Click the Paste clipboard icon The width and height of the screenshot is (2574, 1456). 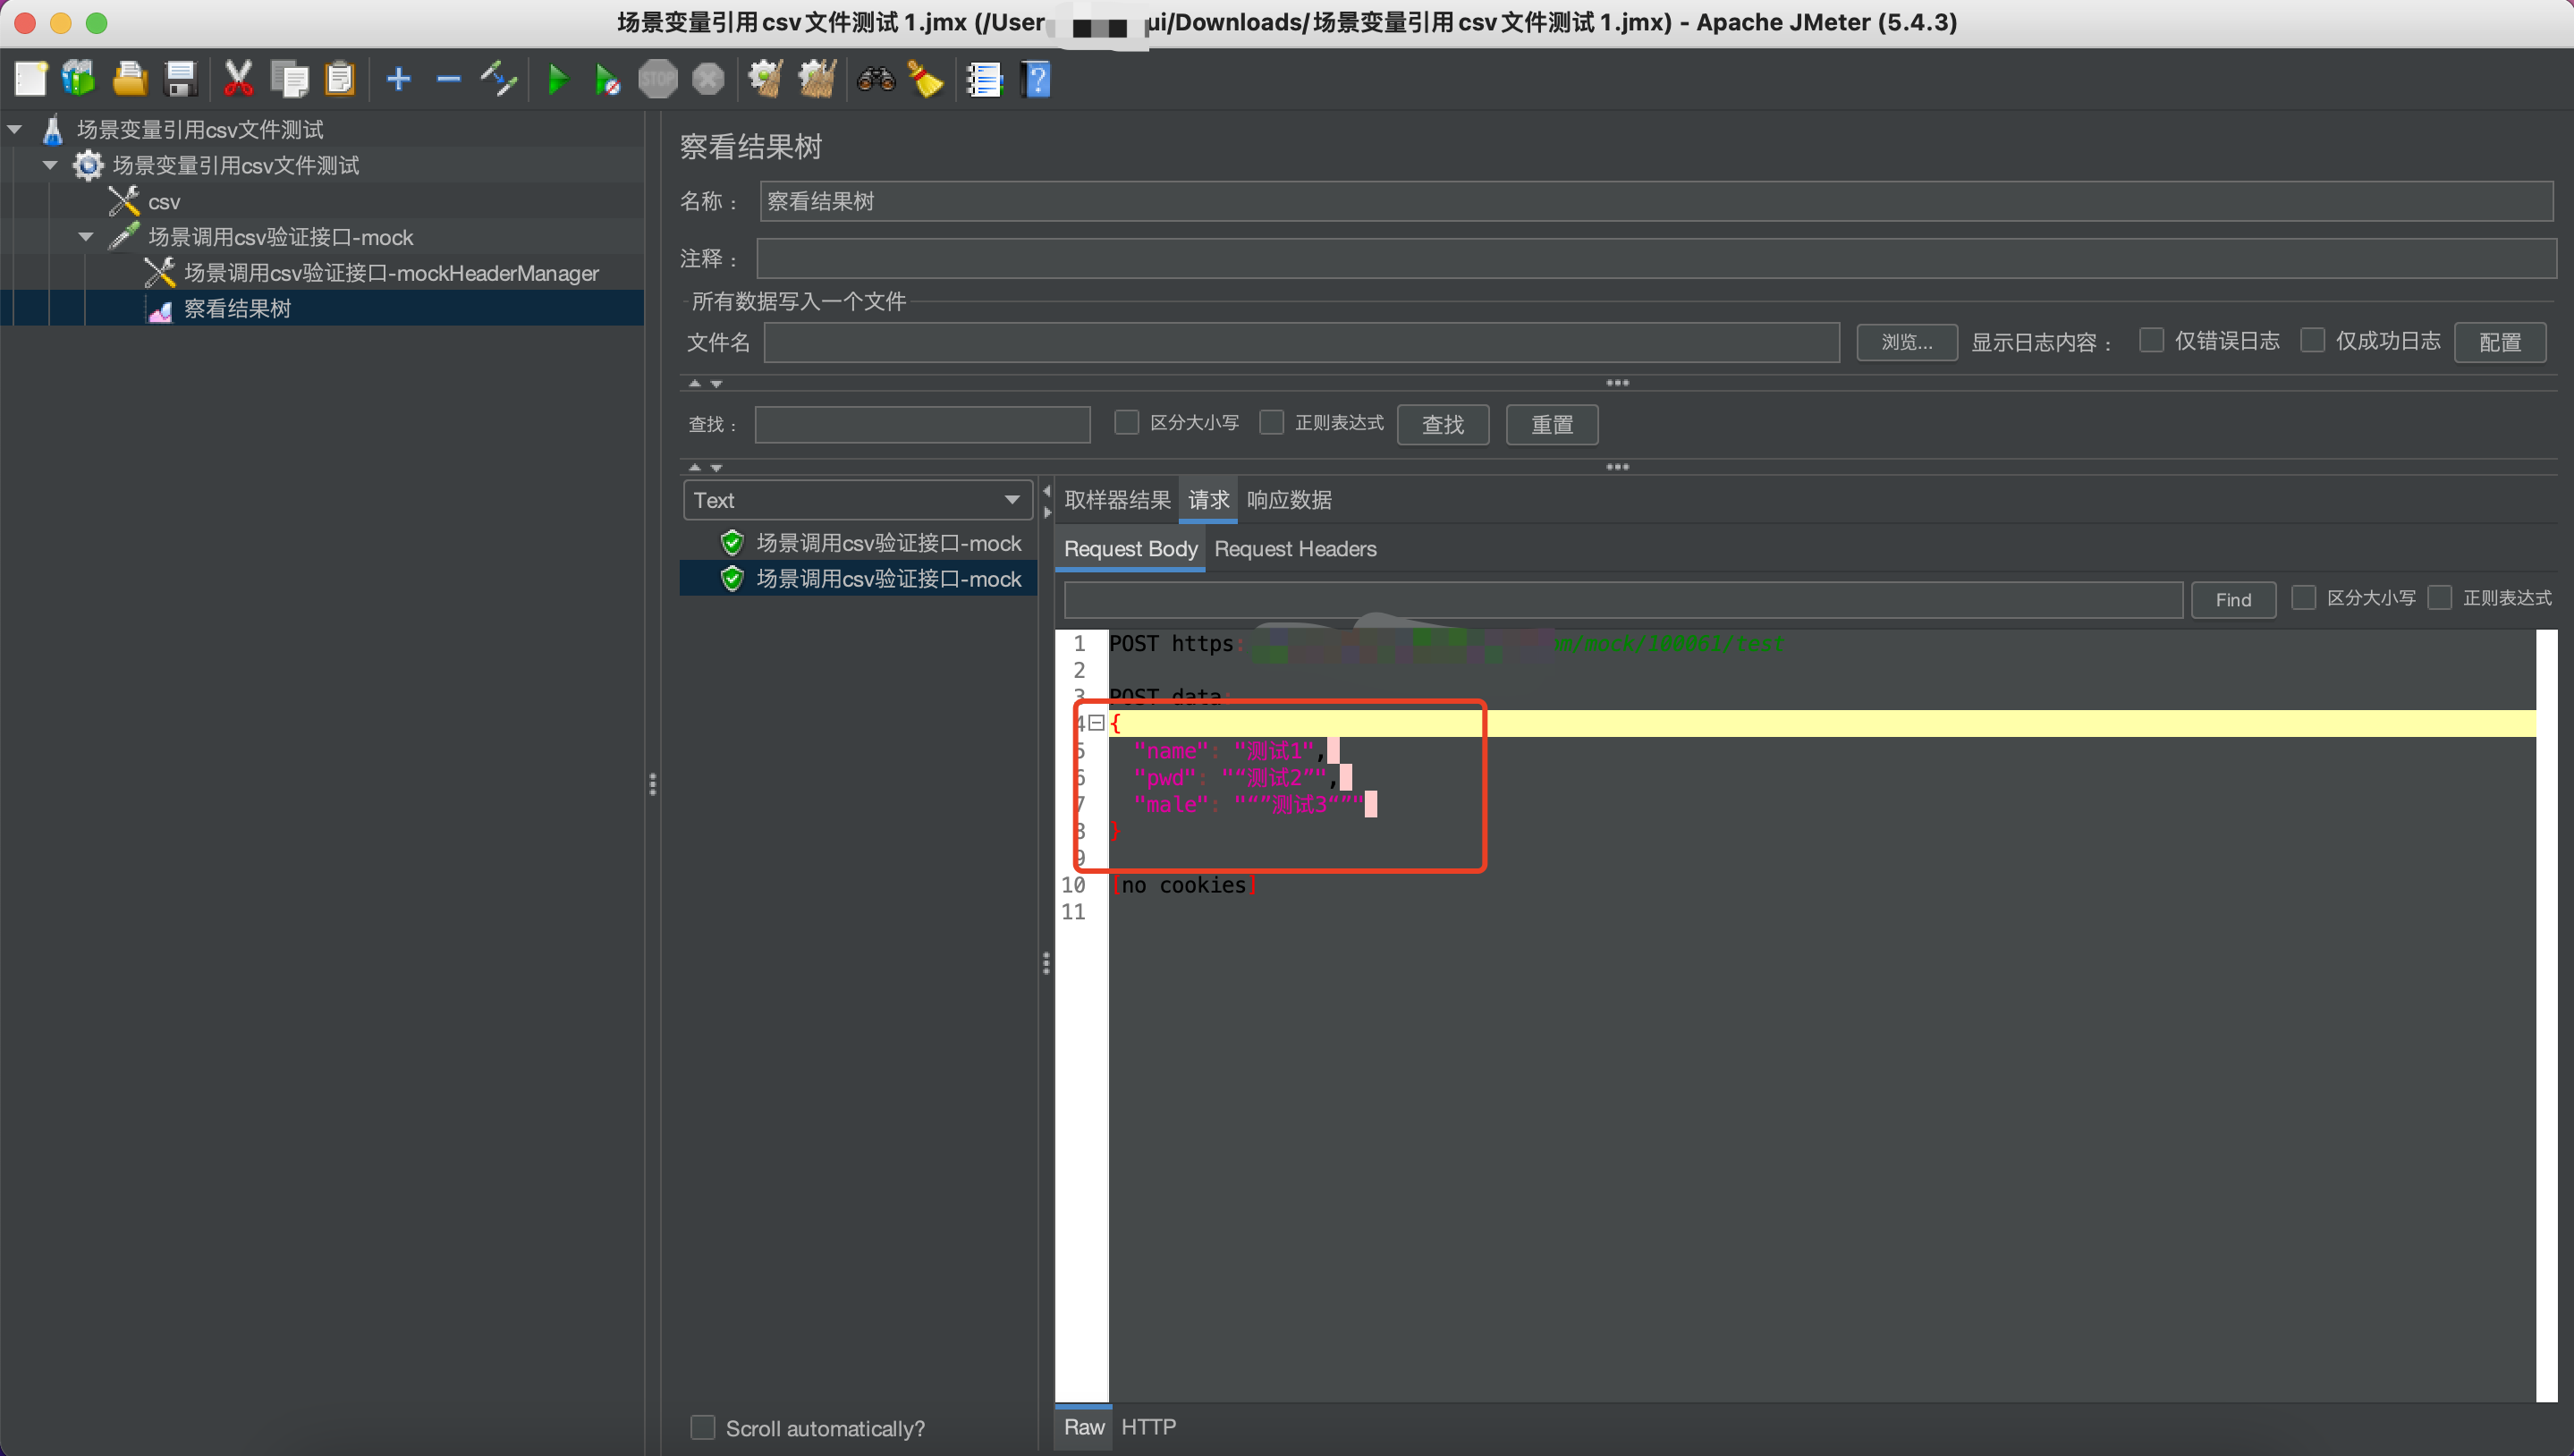point(340,79)
